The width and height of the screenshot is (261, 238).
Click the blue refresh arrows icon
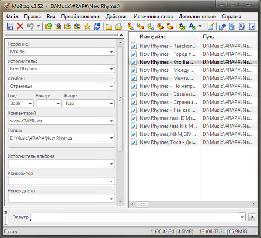click(x=97, y=27)
